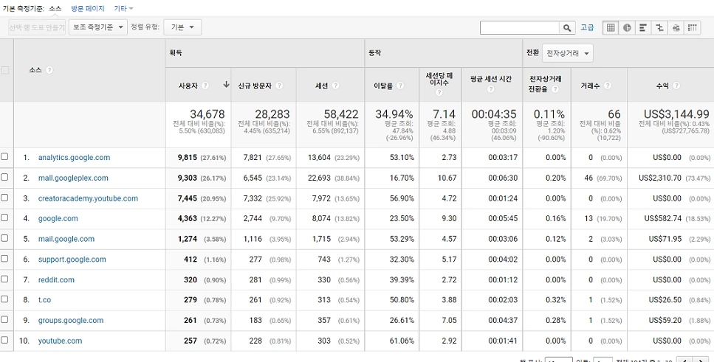
Task: Switch to the pivot table view icon
Action: (x=692, y=28)
